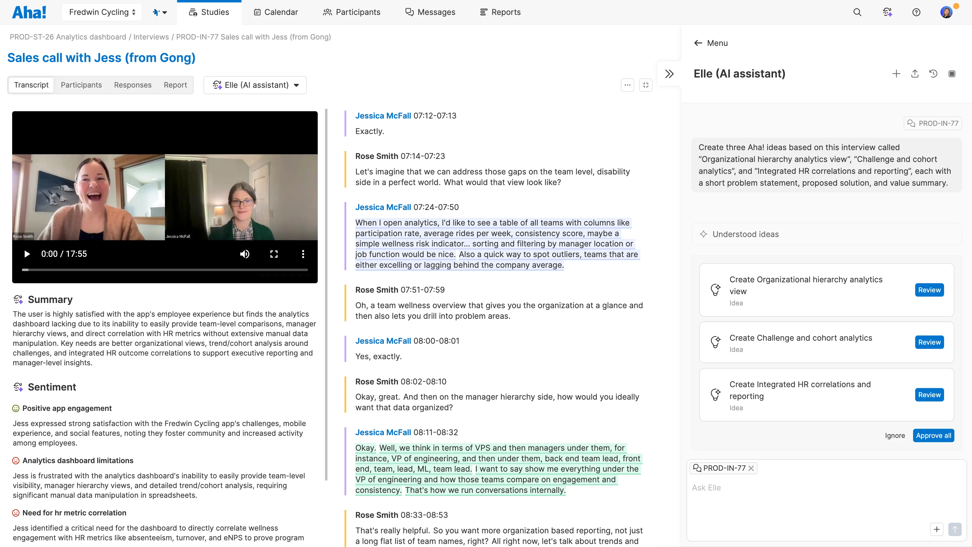This screenshot has width=972, height=547.
Task: Switch to the Responses tab
Action: point(132,85)
